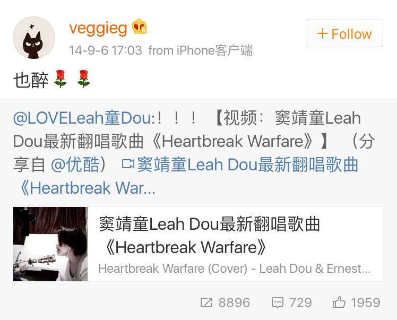The height and width of the screenshot is (320, 397).
Task: Open the @LOVELeah童Dou mention
Action: 83,118
